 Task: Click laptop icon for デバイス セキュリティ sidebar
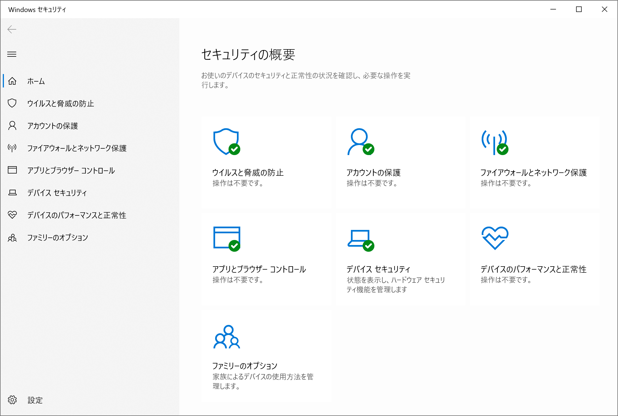(12, 192)
